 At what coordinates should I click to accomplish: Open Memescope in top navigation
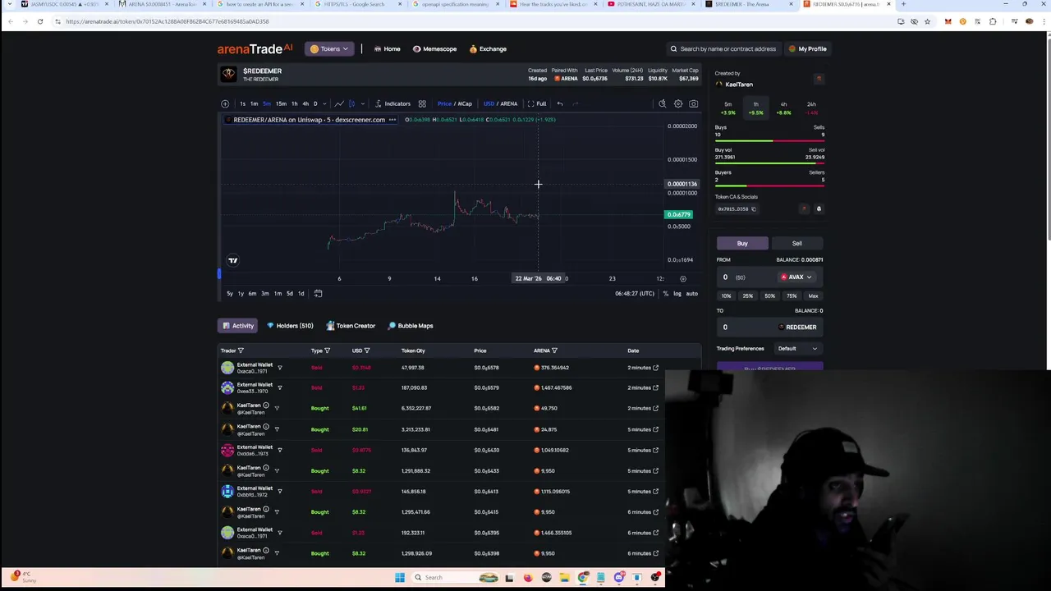tap(434, 48)
